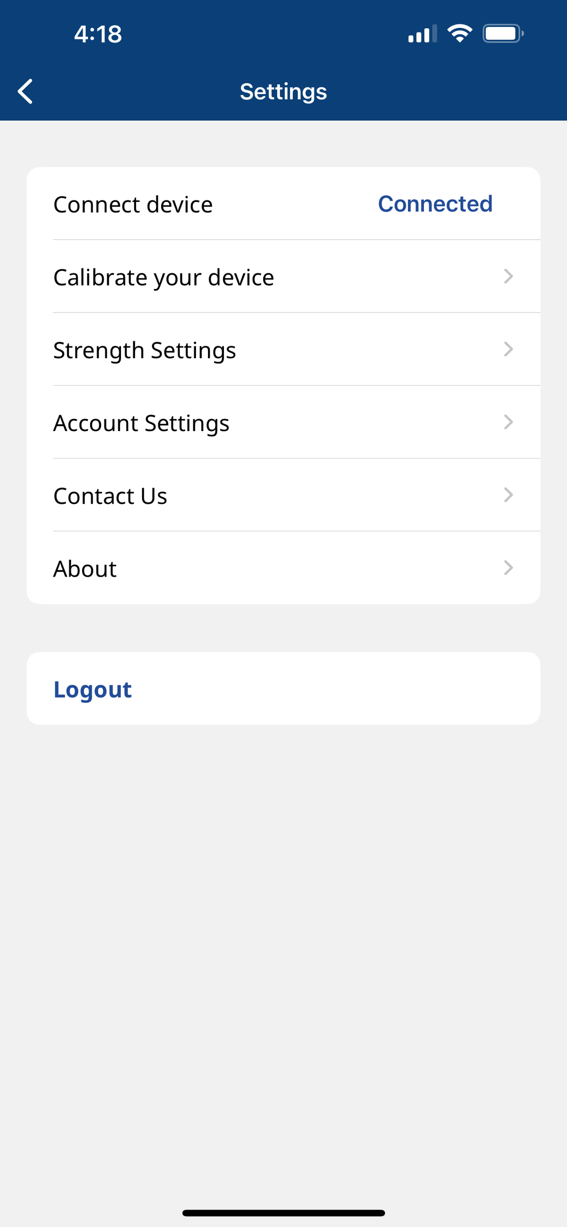Click chevron next to Strength Settings
The height and width of the screenshot is (1227, 567).
coord(508,349)
